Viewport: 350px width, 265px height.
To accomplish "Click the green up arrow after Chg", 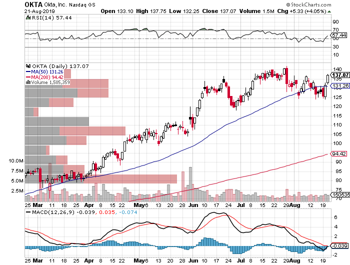I will pos(329,11).
